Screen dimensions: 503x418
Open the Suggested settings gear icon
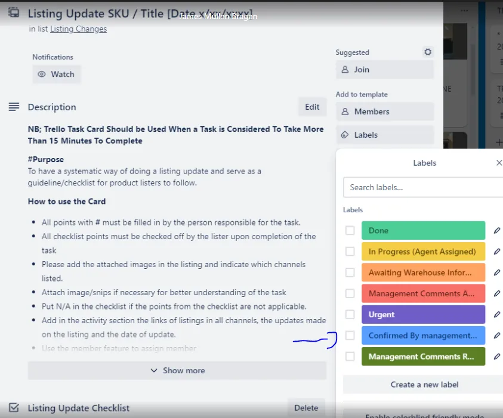pos(428,52)
